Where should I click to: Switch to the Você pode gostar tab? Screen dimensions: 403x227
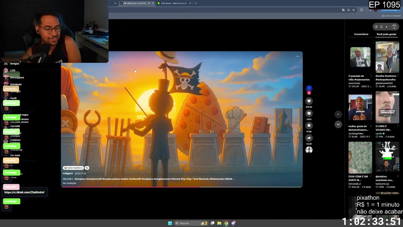point(386,34)
